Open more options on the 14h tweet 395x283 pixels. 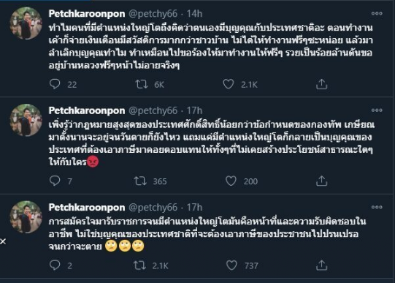click(x=377, y=13)
